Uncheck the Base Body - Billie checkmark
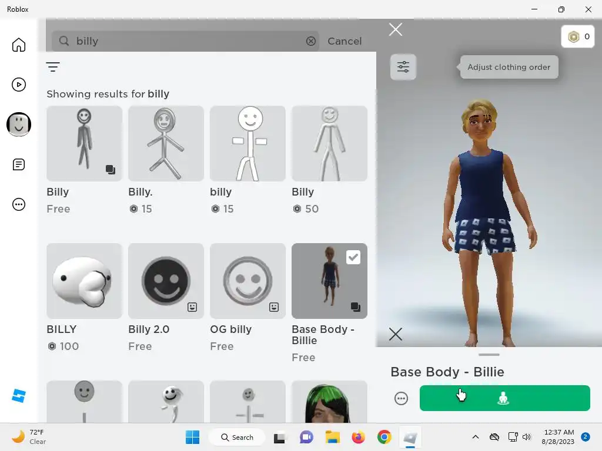Viewport: 602px width, 451px height. click(353, 257)
